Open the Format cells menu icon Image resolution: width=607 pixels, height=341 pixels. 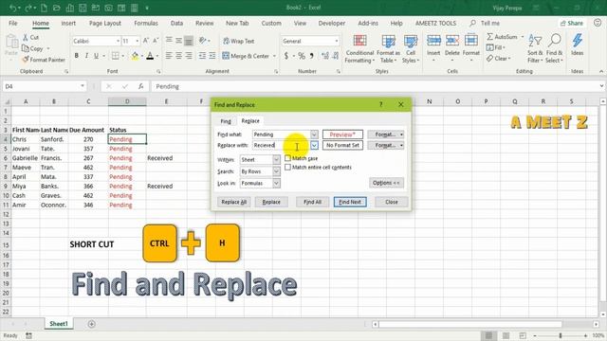point(471,41)
